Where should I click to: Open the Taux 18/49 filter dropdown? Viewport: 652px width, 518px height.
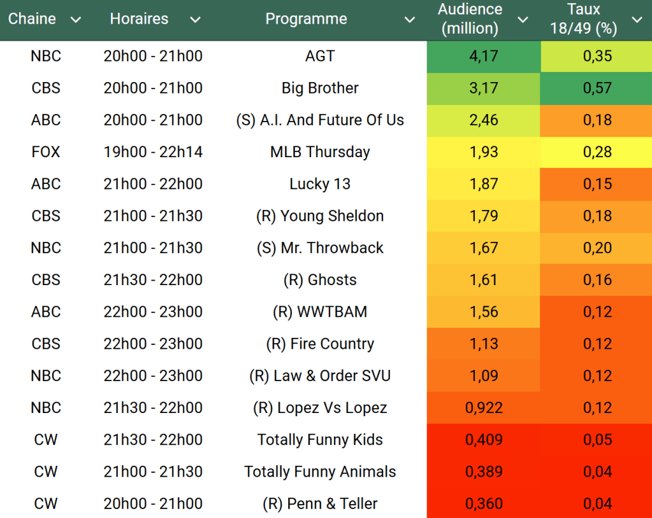tap(637, 20)
